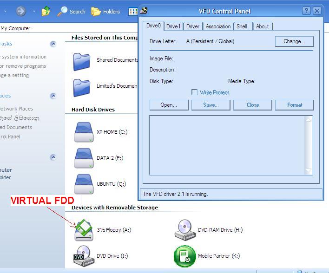Open the Shared Documents sidebar link

point(16,127)
